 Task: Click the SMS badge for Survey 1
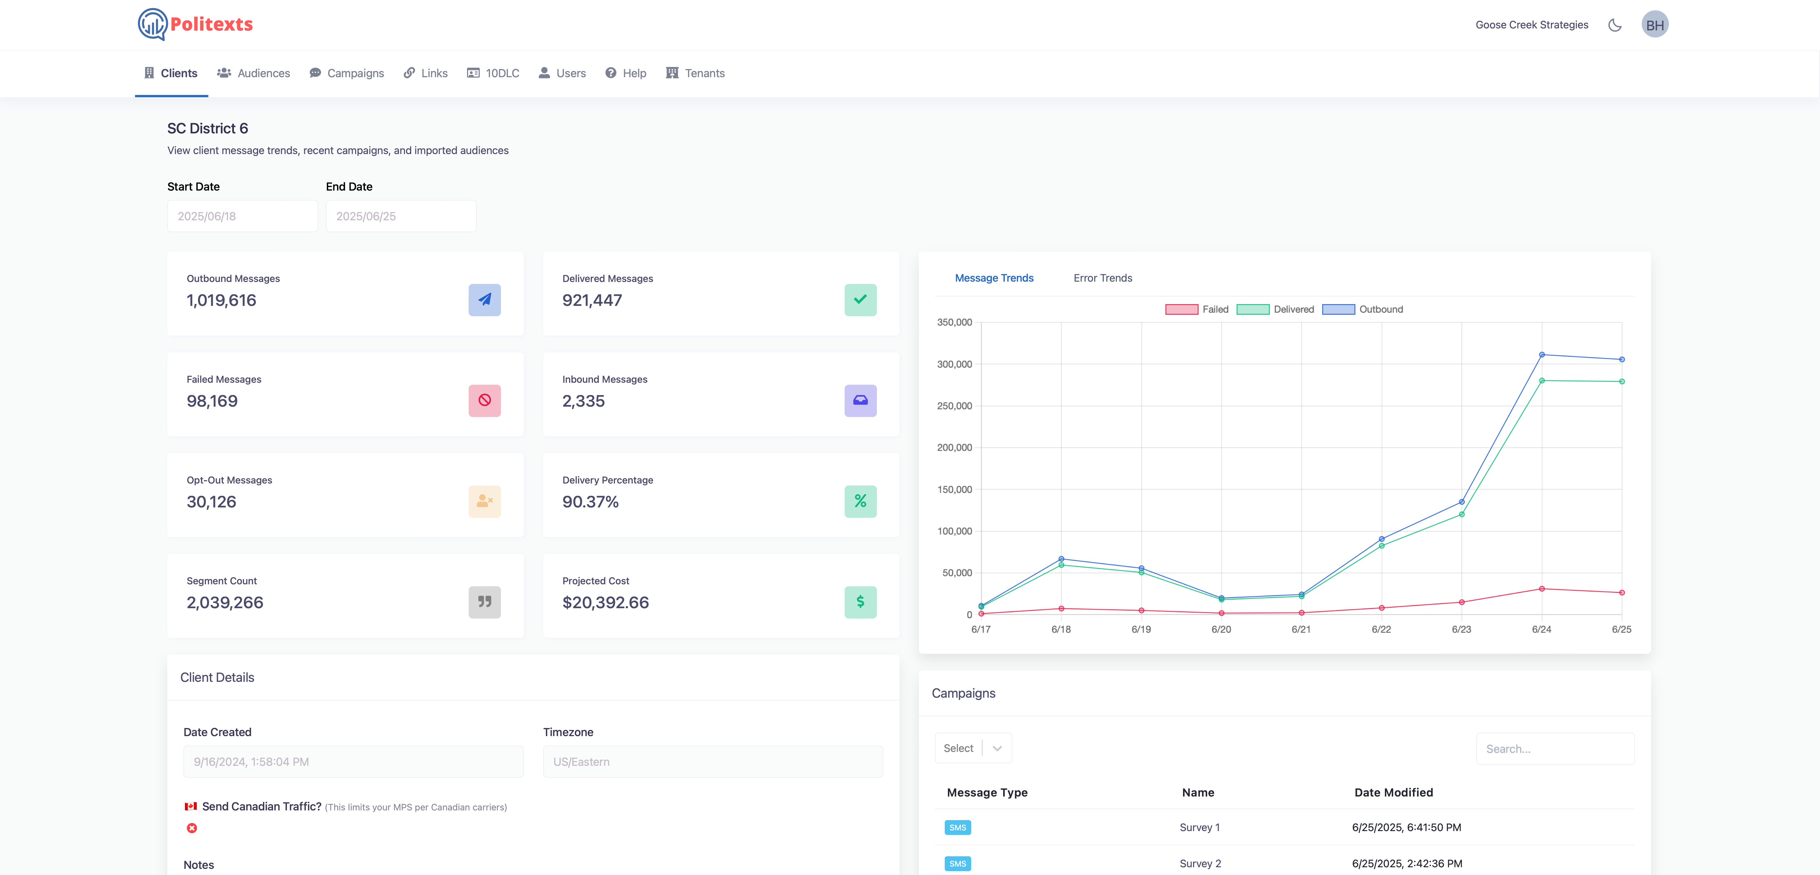point(957,828)
